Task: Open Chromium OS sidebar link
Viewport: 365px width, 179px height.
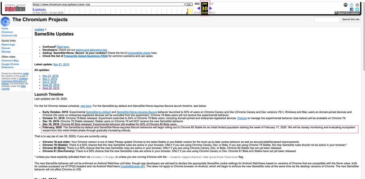Action: tap(9, 36)
